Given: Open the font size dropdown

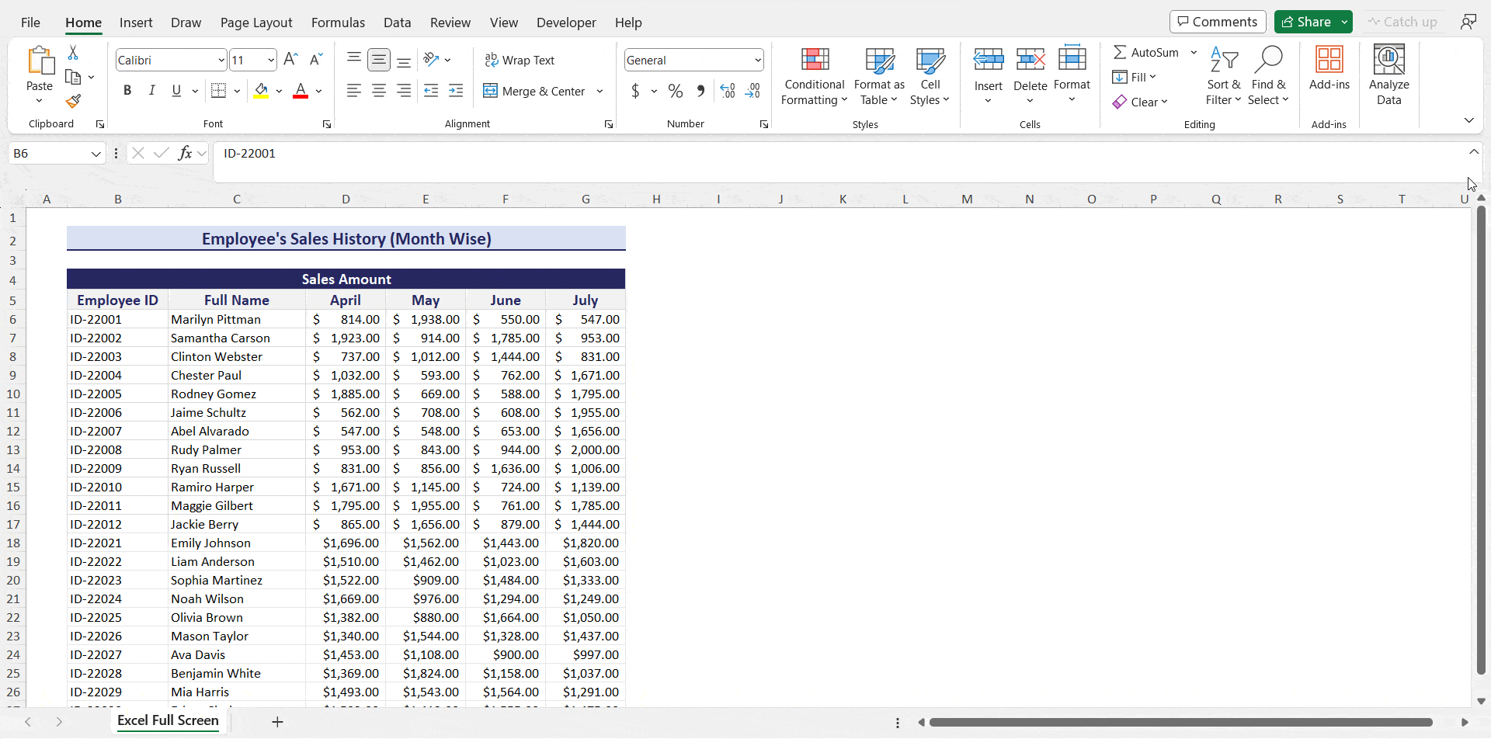Looking at the screenshot, I should [270, 60].
